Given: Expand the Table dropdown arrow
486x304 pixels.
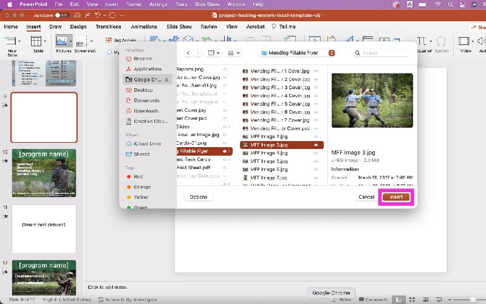Looking at the screenshot, I should (45, 41).
